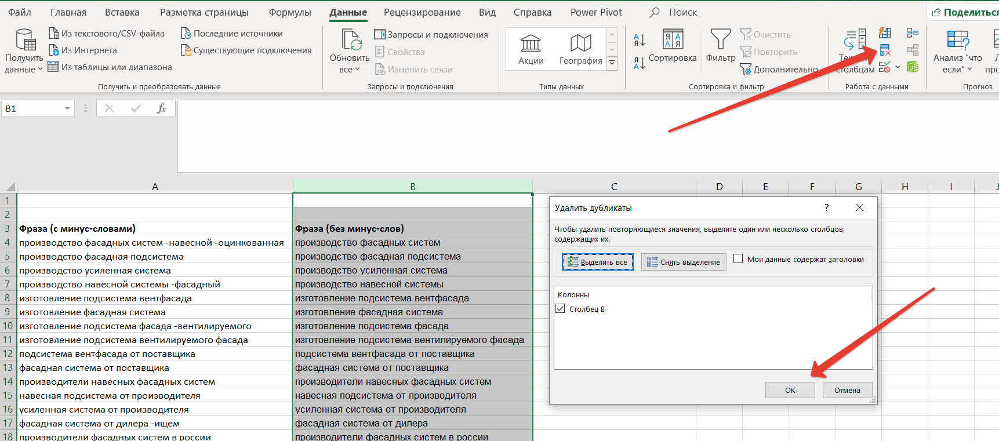
Task: Open the Вставка ribbon tab
Action: [122, 12]
